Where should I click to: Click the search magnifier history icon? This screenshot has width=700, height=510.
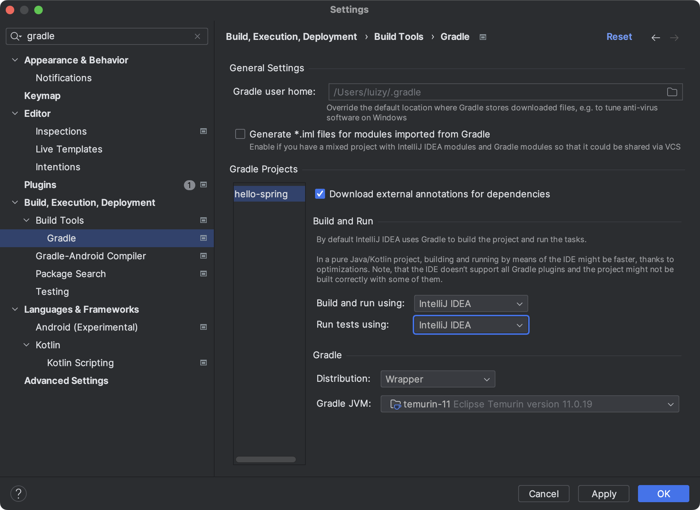click(16, 36)
